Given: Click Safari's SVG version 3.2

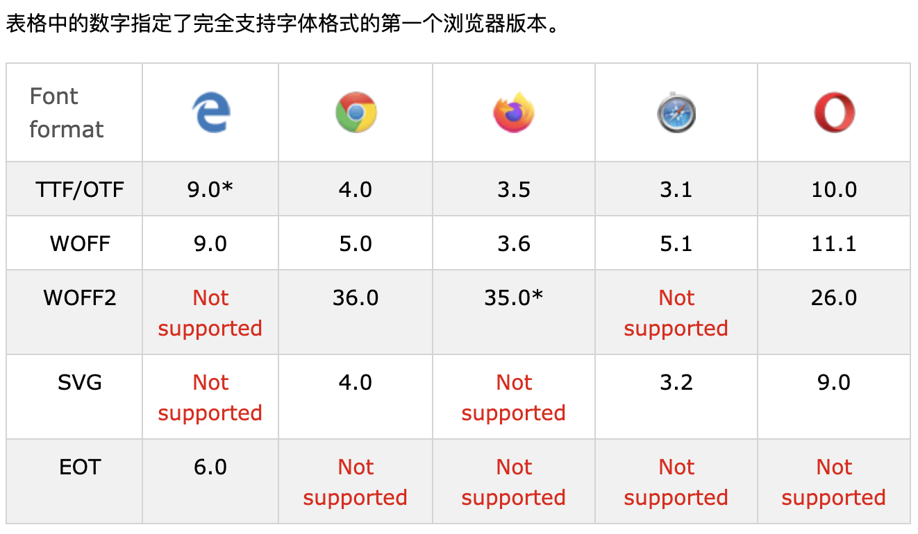Looking at the screenshot, I should pos(676,382).
